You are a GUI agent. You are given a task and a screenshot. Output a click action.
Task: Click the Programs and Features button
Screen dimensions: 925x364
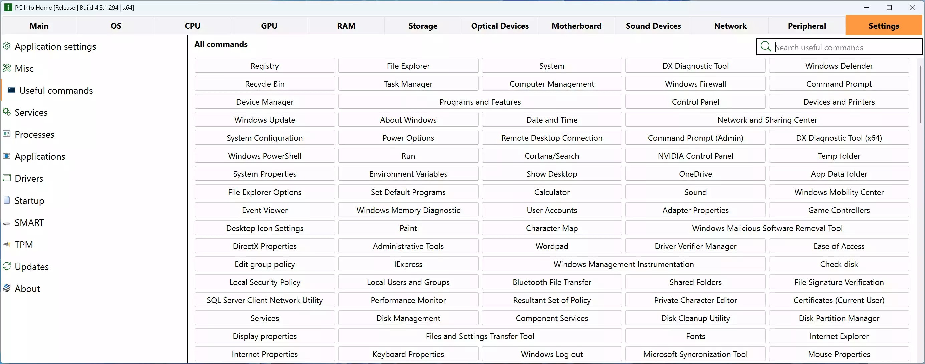[480, 101]
